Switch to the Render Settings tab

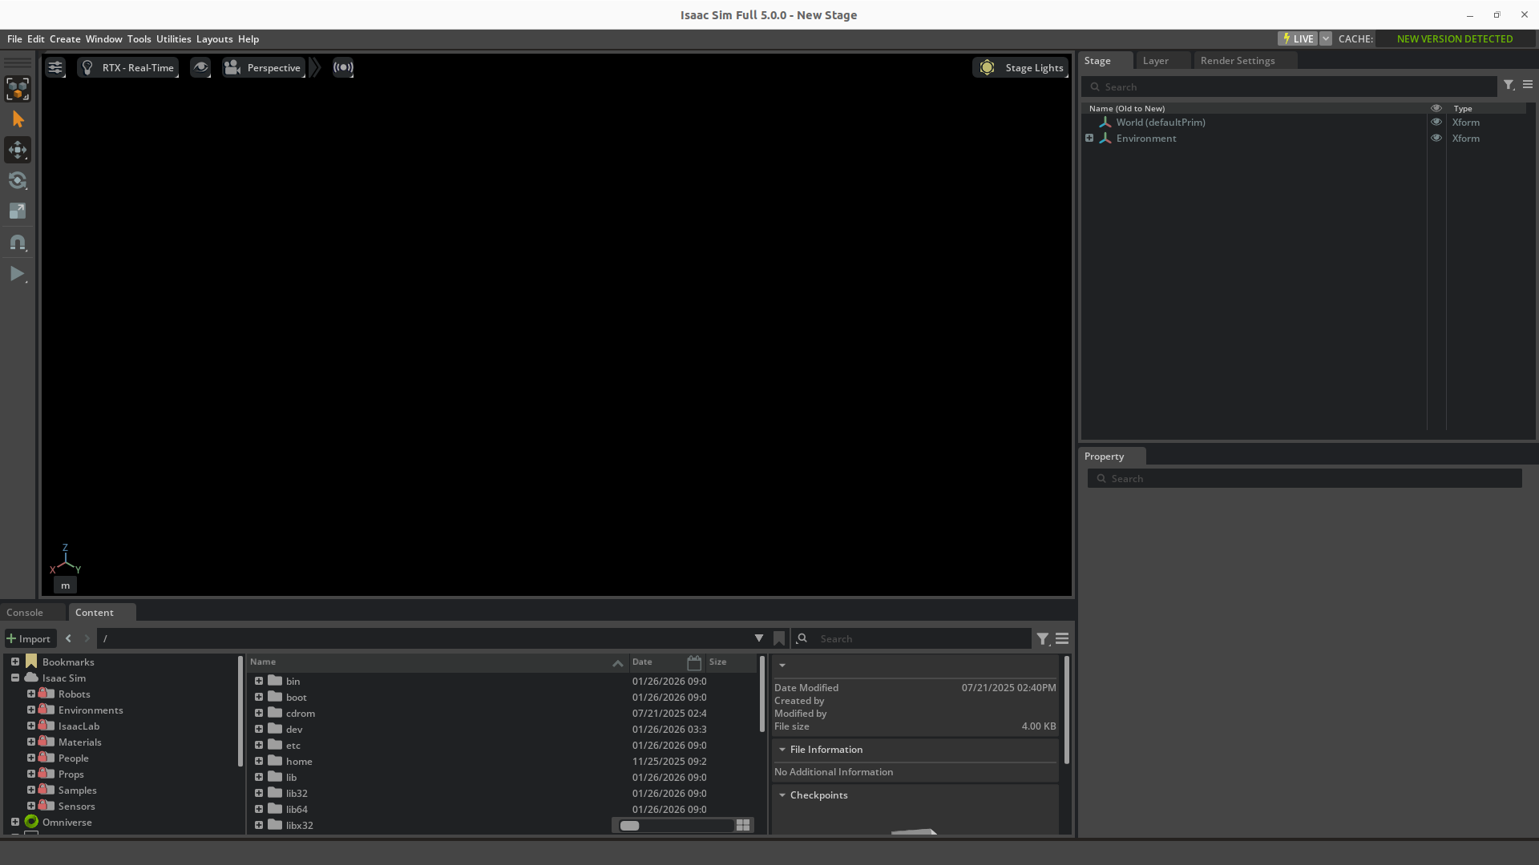click(x=1237, y=61)
